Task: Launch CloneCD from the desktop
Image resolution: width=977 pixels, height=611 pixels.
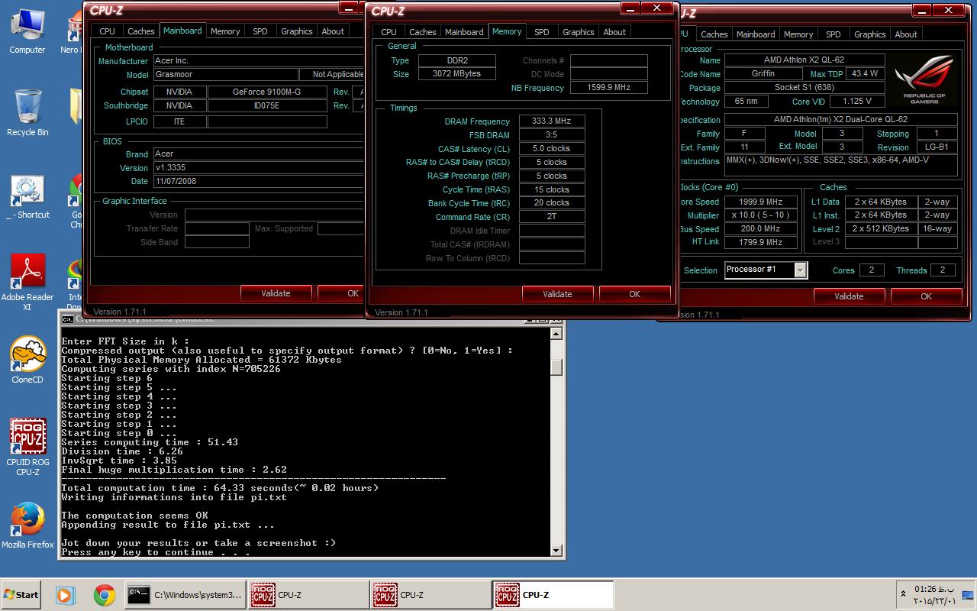Action: tap(27, 360)
